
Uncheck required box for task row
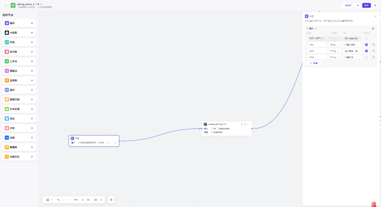[x=367, y=51]
